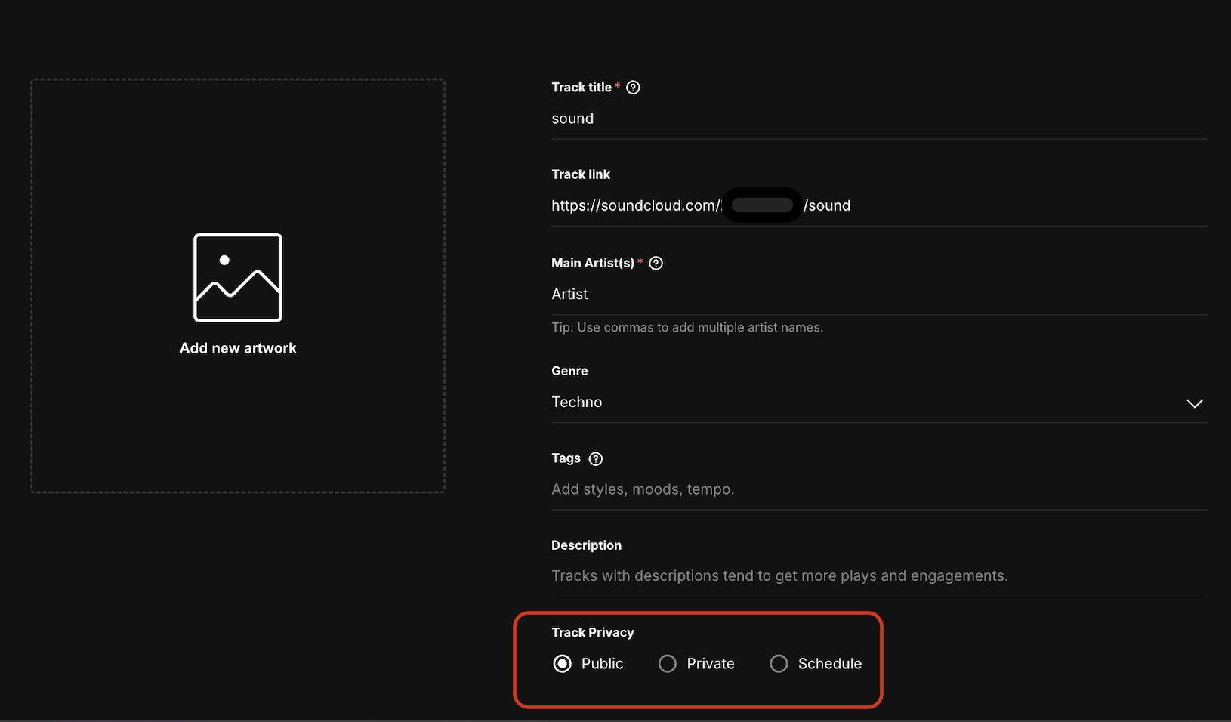
Task: Click the Track title field containing sound
Action: pos(831,119)
